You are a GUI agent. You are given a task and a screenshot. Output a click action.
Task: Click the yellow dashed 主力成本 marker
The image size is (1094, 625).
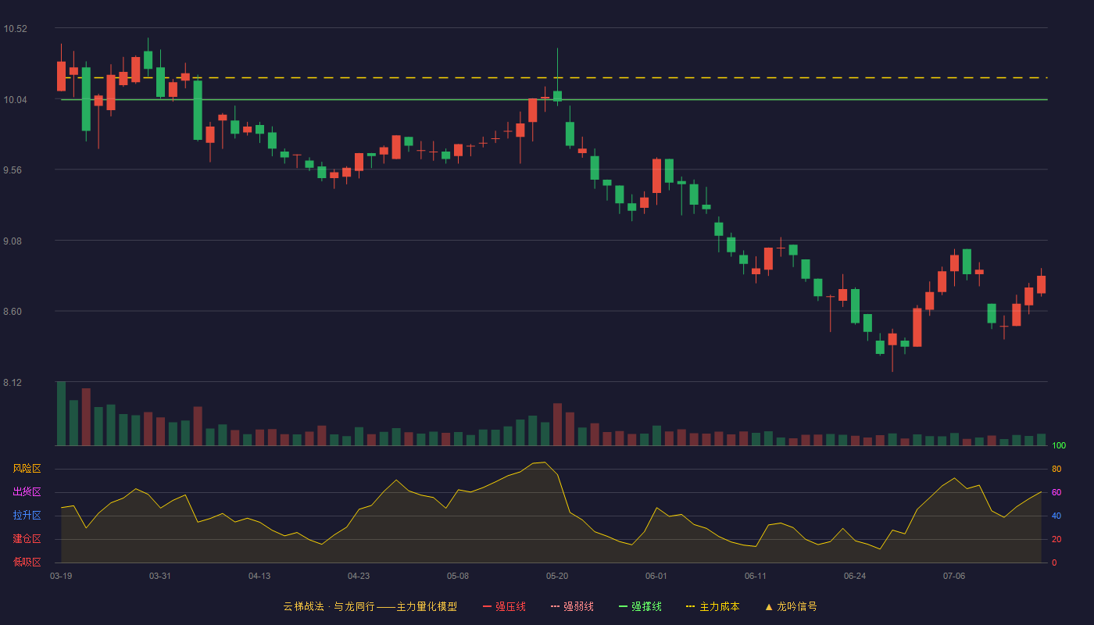pyautogui.click(x=690, y=606)
